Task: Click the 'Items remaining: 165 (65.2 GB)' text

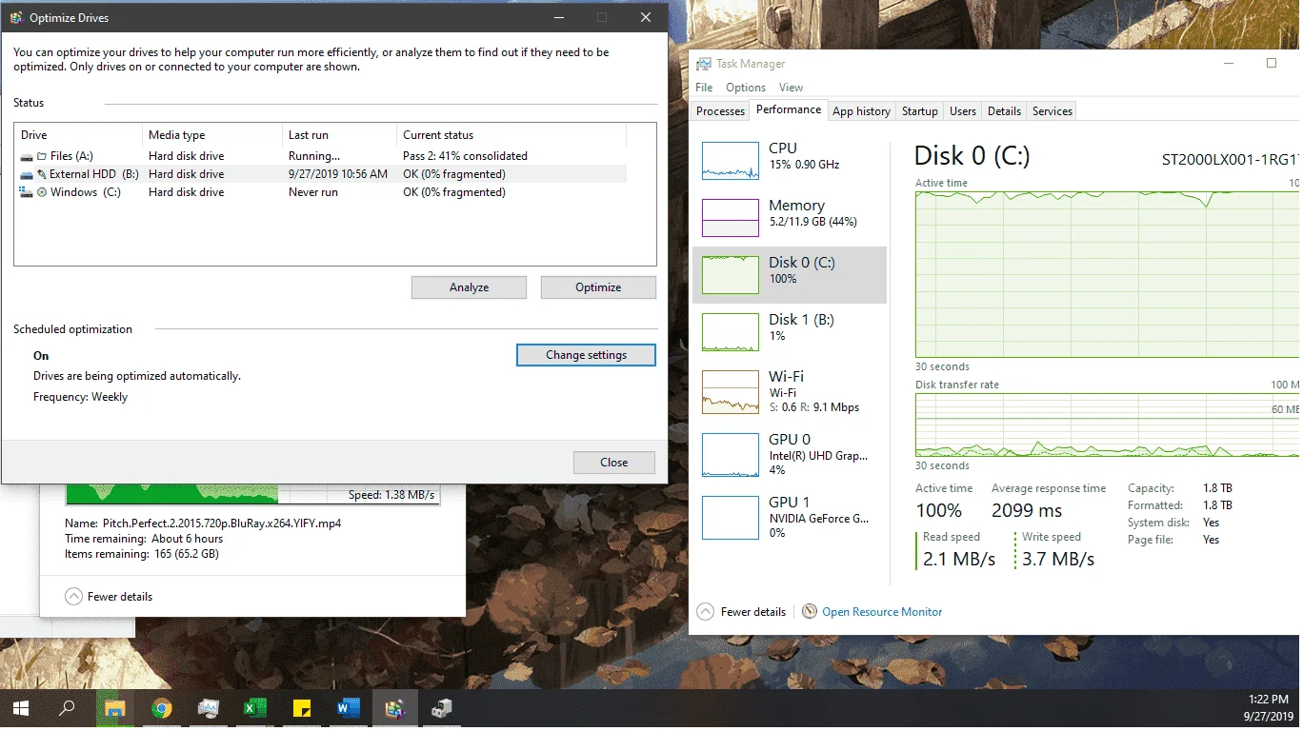Action: click(x=142, y=554)
